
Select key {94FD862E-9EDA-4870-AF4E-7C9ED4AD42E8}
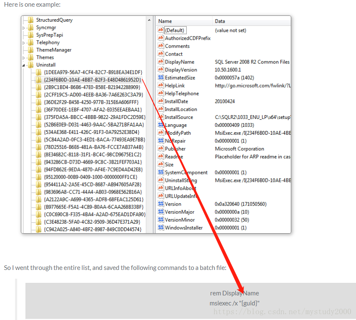93,169
